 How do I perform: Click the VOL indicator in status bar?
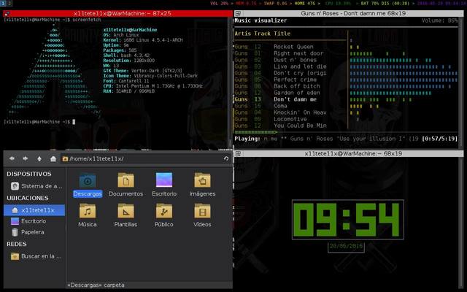click(x=219, y=4)
